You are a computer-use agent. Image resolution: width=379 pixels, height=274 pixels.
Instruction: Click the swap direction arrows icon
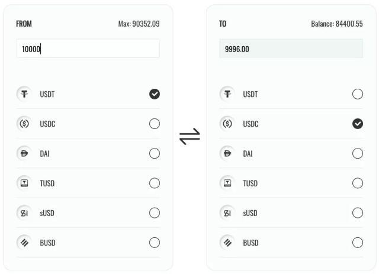(189, 137)
